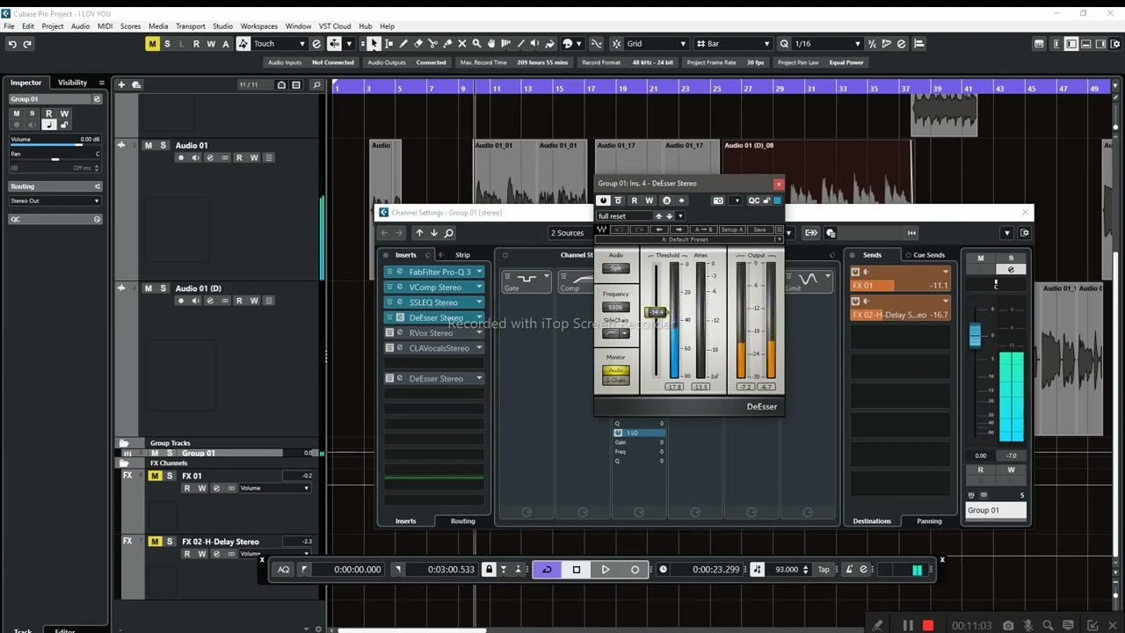Image resolution: width=1125 pixels, height=633 pixels.
Task: Solo the FX 02-H-Delay Stereo track
Action: tap(170, 542)
